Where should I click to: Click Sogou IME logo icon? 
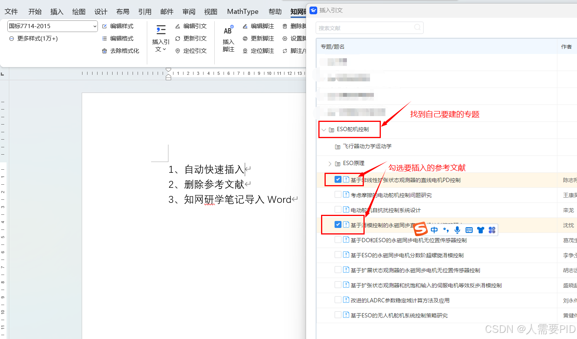point(421,229)
